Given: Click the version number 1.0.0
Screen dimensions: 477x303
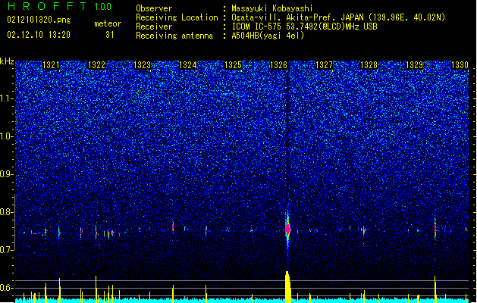Looking at the screenshot, I should pyautogui.click(x=102, y=7).
